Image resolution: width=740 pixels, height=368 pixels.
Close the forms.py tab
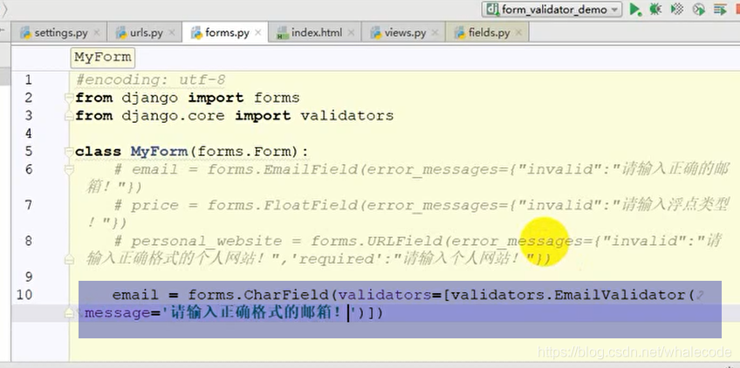click(258, 33)
